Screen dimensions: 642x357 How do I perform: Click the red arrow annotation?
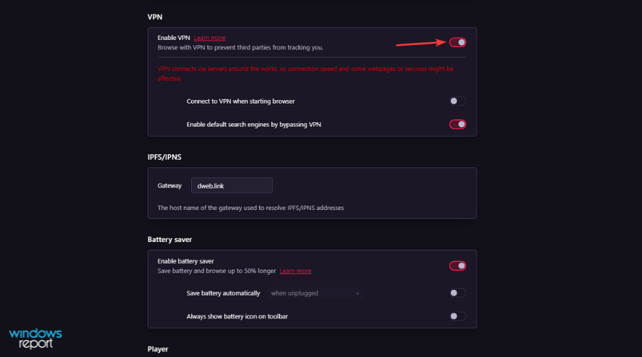421,43
